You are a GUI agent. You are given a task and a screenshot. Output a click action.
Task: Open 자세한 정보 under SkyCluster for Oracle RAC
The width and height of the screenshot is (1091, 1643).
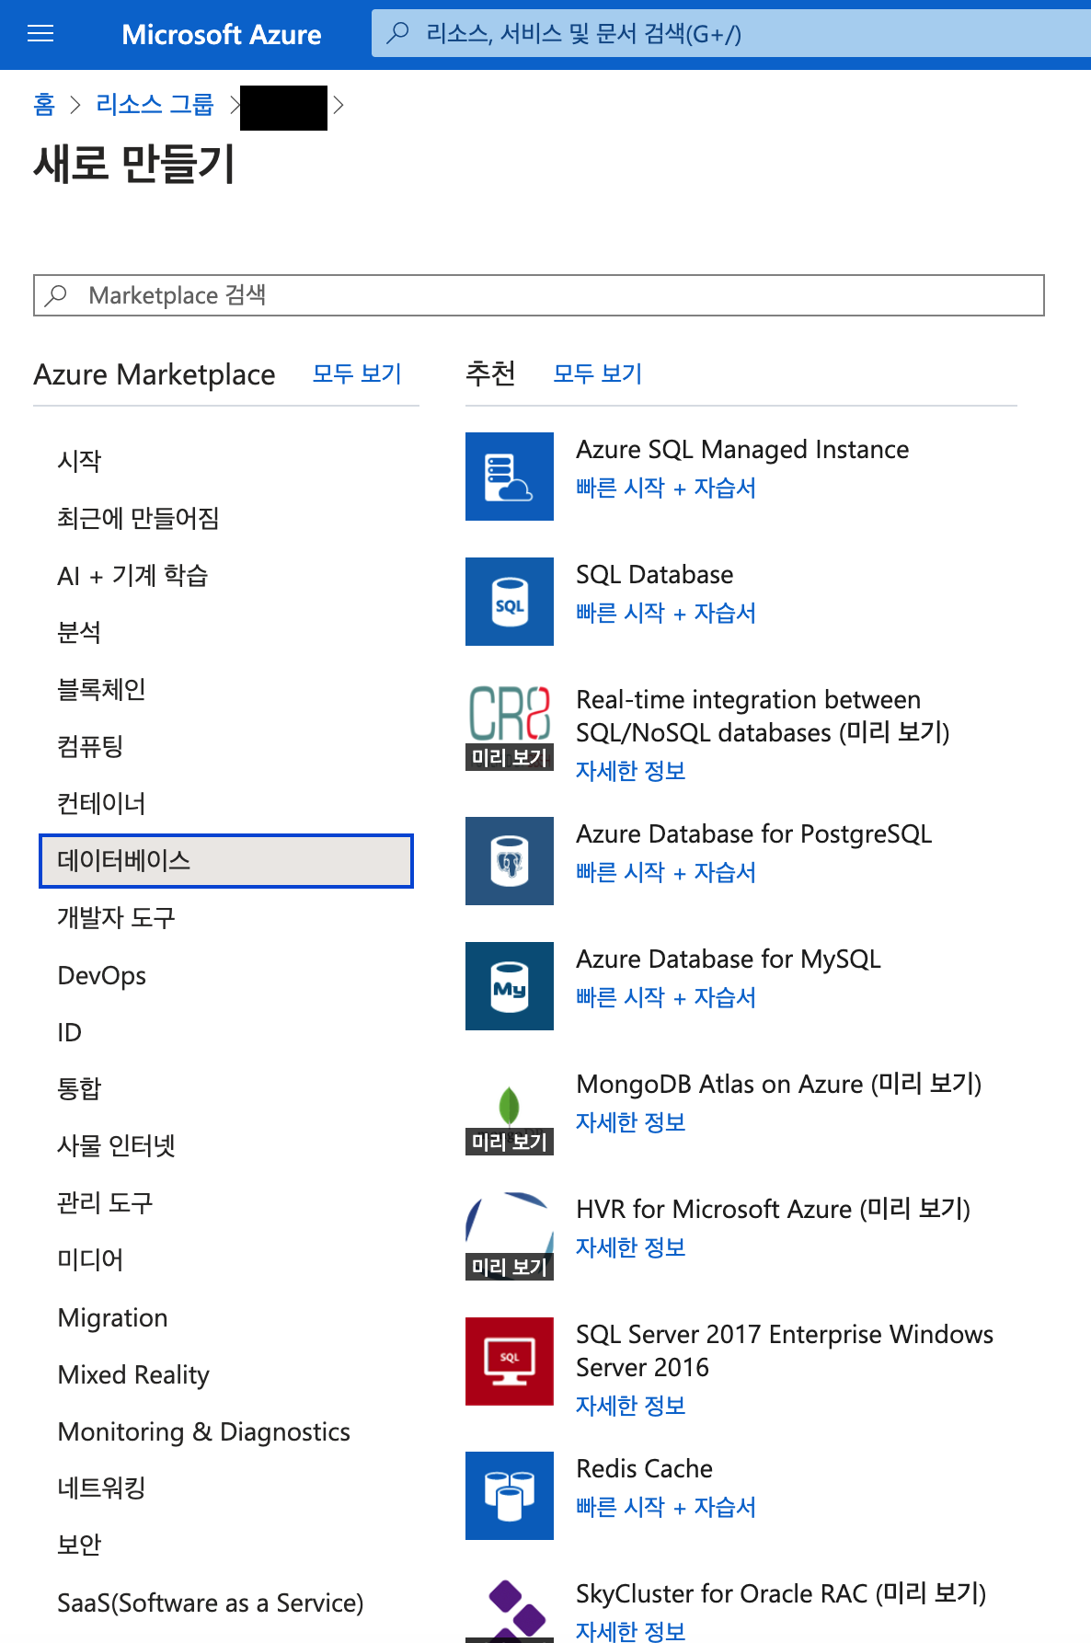coord(631,1632)
